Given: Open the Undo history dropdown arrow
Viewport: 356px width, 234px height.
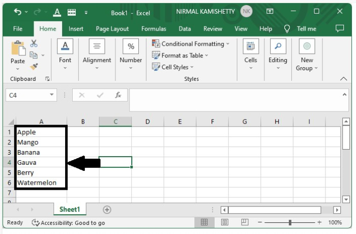Looking at the screenshot, I should pyautogui.click(x=26, y=12).
